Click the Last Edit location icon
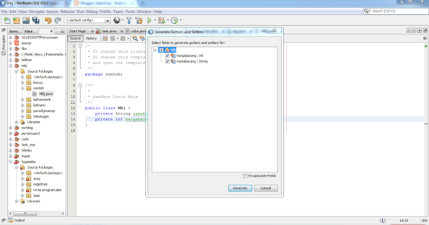The height and width of the screenshot is (225, 429). pyautogui.click(x=105, y=38)
